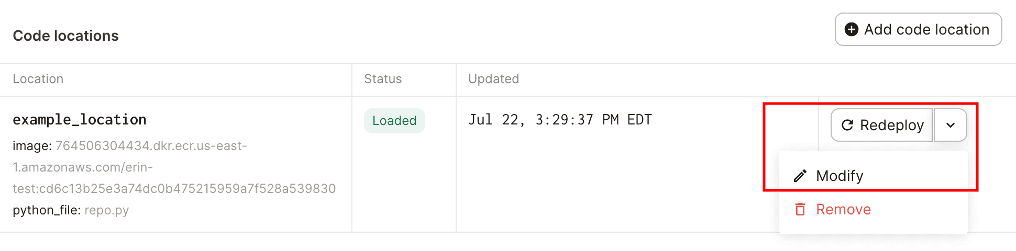The width and height of the screenshot is (1016, 251).
Task: Click the Status column header
Action: click(383, 79)
